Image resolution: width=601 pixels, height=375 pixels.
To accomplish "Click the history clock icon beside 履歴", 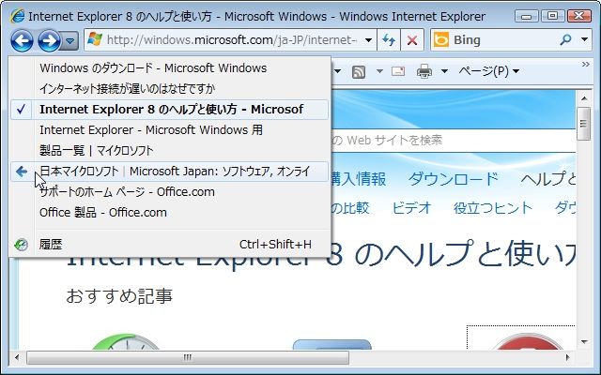I will 21,245.
